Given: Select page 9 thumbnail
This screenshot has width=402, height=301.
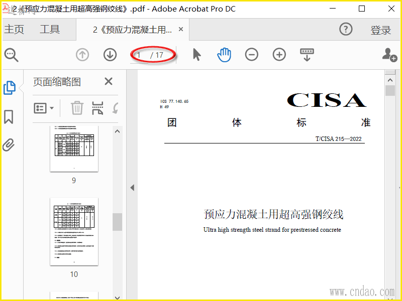Looking at the screenshot, I should click(74, 148).
